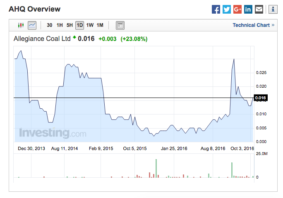Open the news overlay icon
Screen dimensions: 283x198
pos(120,25)
